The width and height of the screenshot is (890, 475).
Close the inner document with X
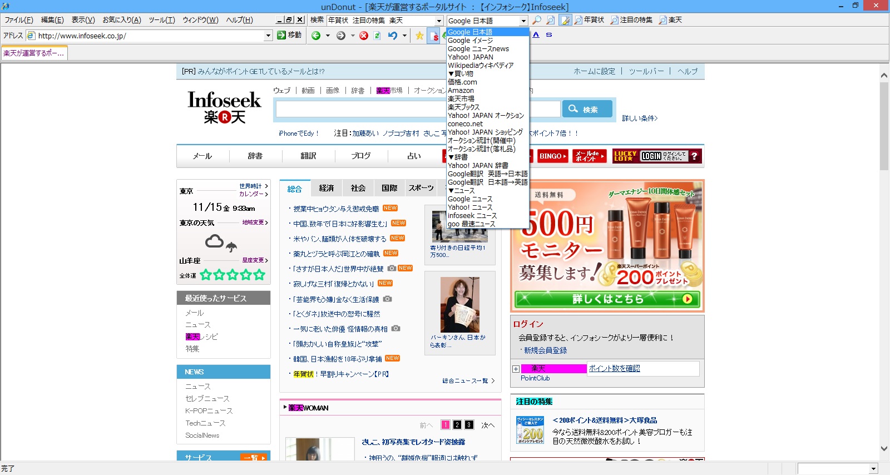tap(300, 19)
